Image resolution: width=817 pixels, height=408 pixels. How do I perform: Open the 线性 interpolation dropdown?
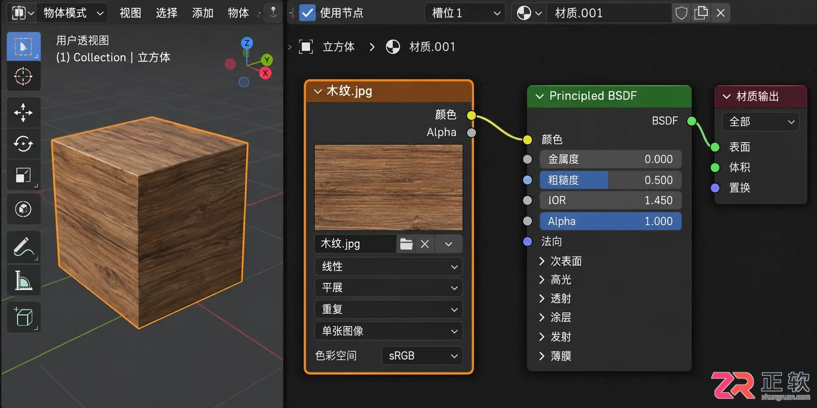[x=389, y=266]
